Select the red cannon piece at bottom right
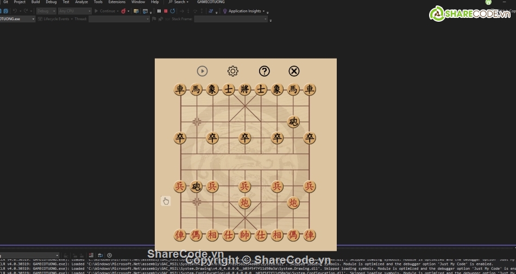 [x=293, y=203]
